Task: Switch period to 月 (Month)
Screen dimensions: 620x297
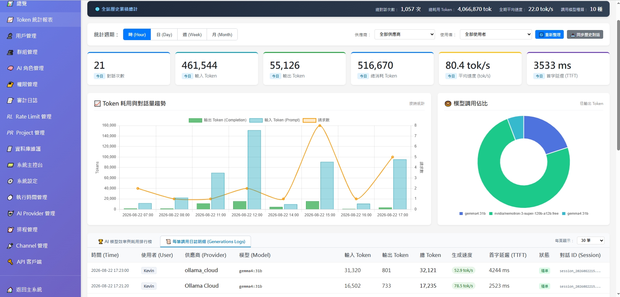Action: click(x=222, y=35)
